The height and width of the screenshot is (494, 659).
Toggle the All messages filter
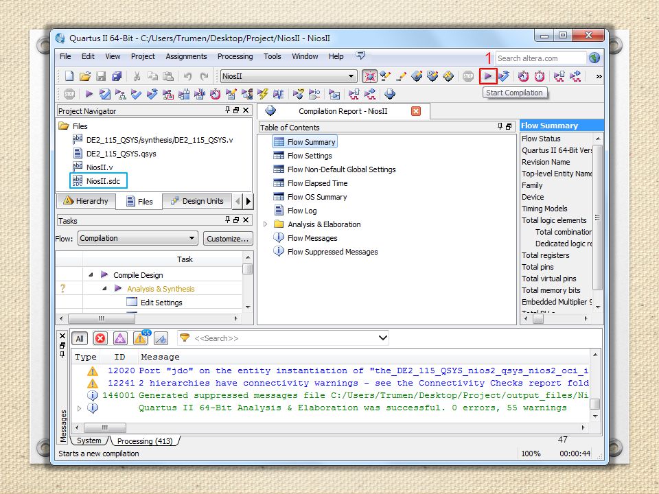point(80,338)
